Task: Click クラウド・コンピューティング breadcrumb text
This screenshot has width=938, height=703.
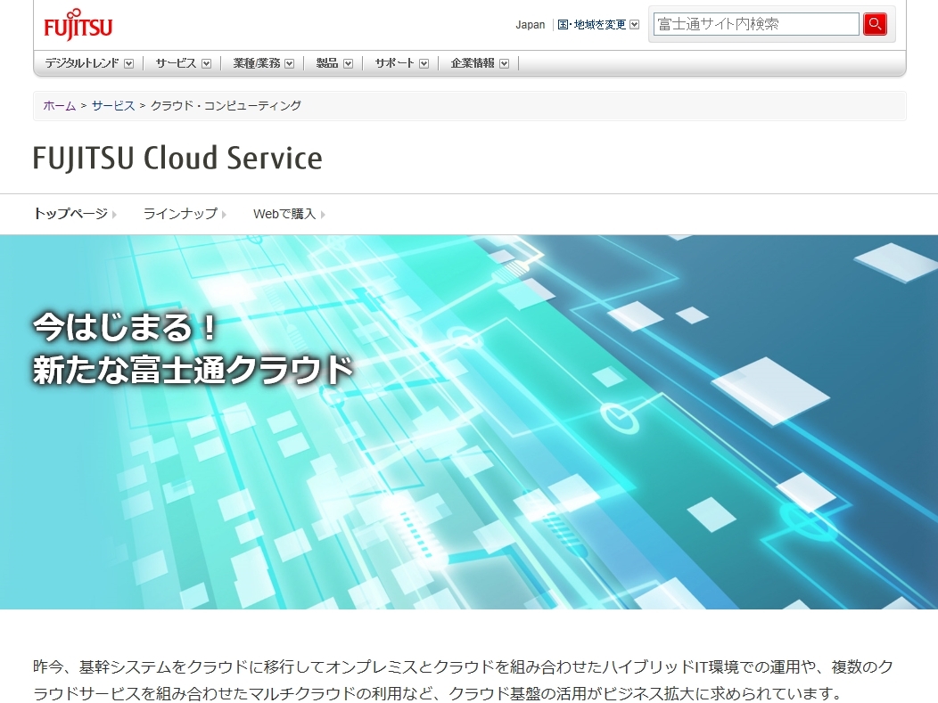Action: click(226, 106)
